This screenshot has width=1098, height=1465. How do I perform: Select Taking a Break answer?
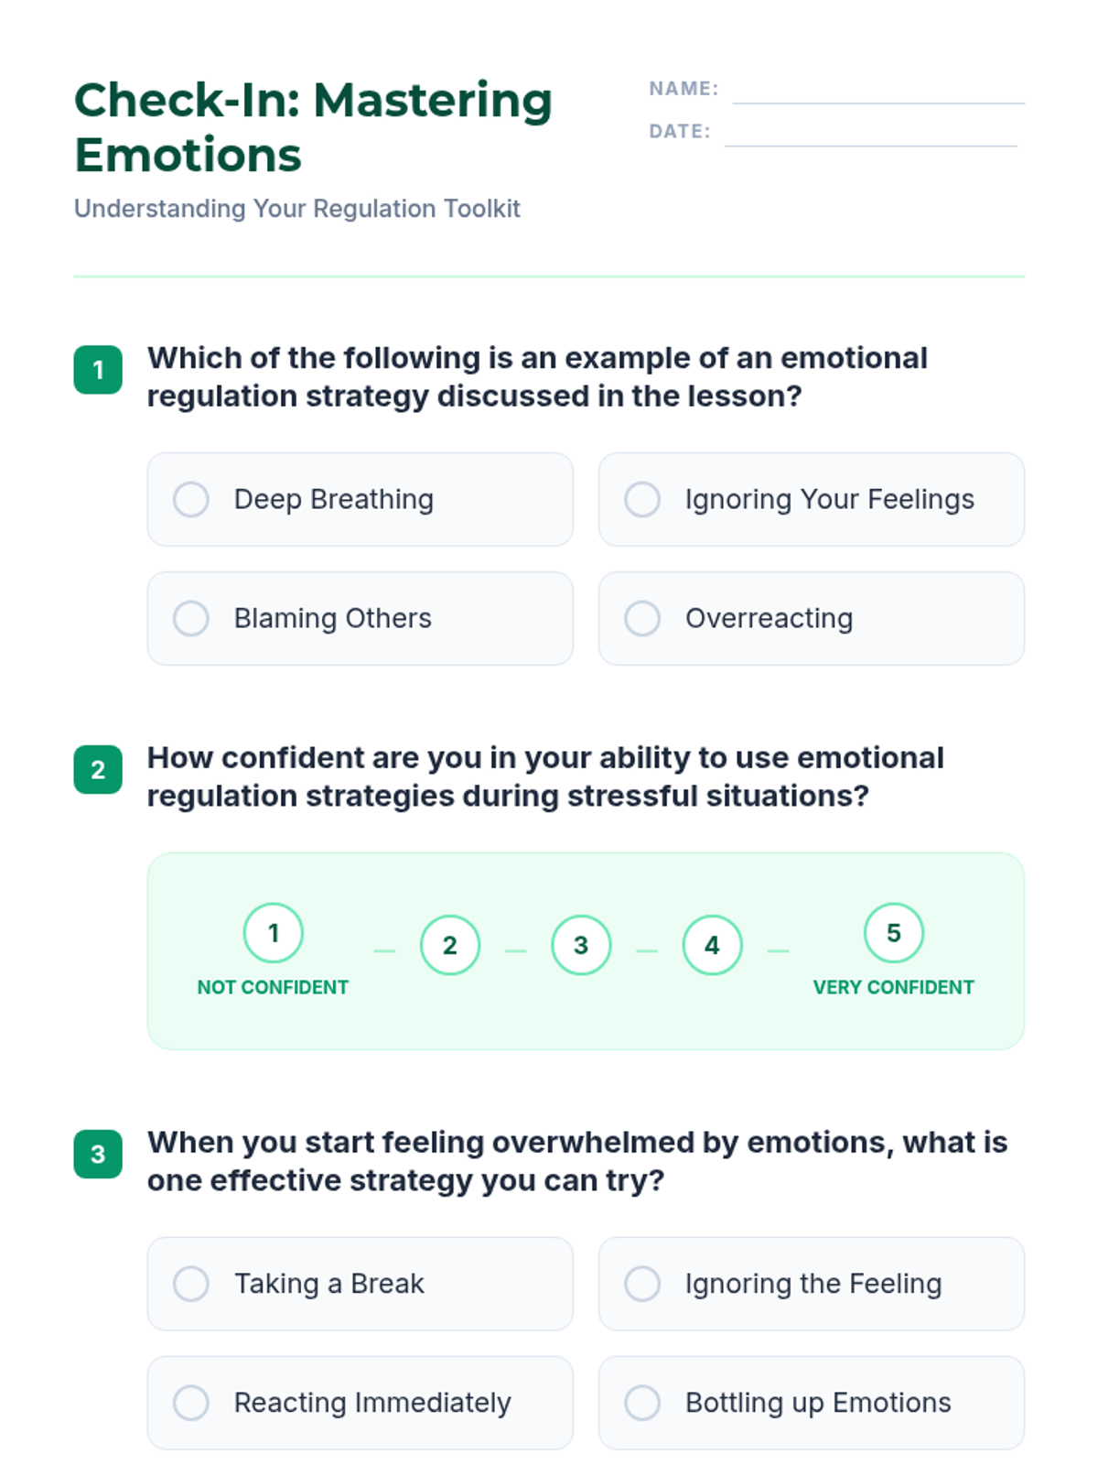[x=191, y=1284]
